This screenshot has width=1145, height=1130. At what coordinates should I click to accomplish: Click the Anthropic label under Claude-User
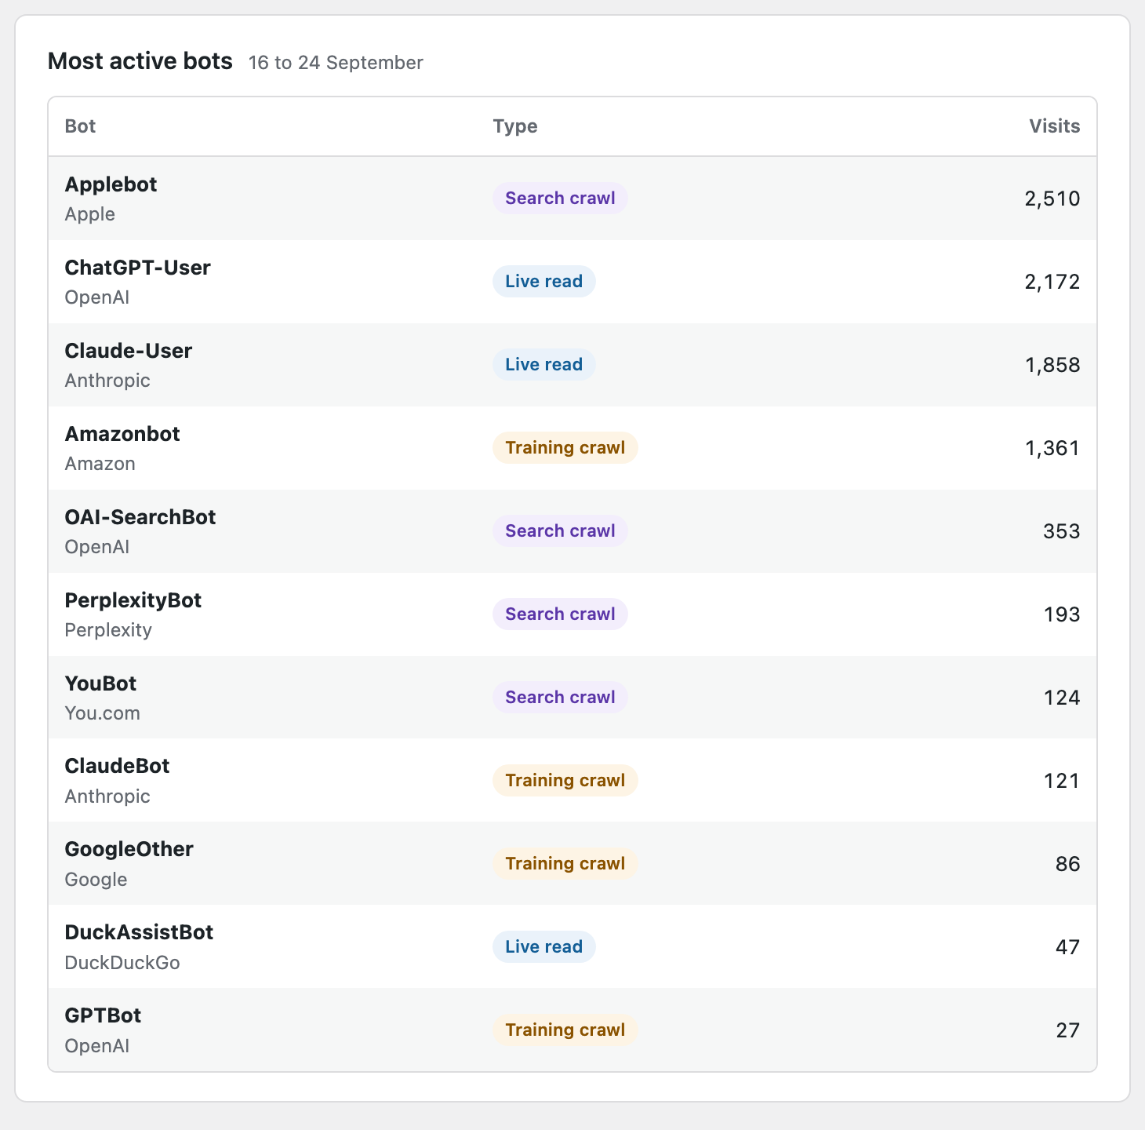[x=107, y=381]
